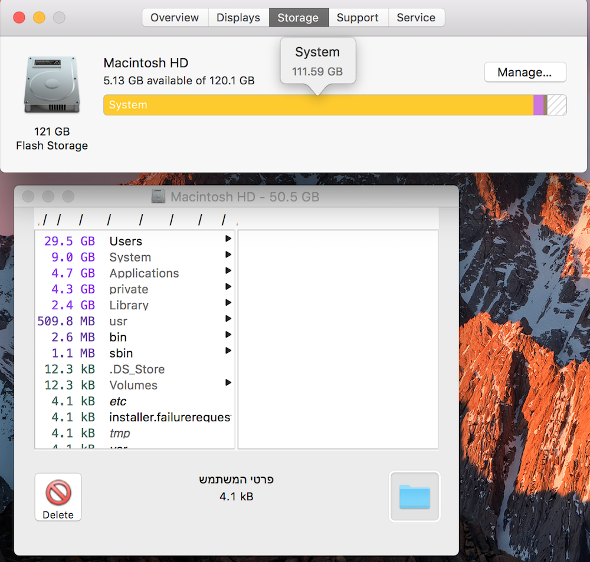Switch to the Displays tab

[x=238, y=18]
